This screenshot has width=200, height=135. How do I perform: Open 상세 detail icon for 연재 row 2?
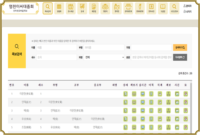point(125,102)
